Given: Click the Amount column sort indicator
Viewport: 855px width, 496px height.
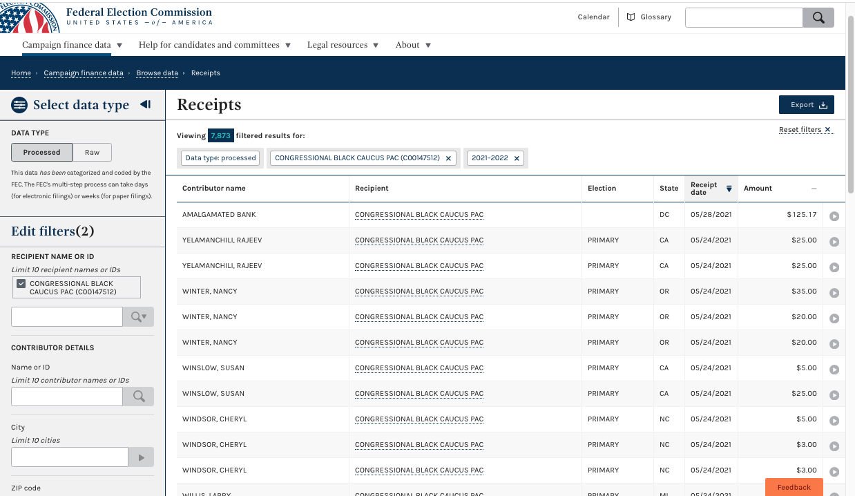Looking at the screenshot, I should pos(814,189).
